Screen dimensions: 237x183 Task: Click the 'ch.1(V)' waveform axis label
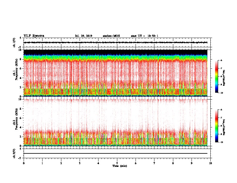[x=14, y=42]
